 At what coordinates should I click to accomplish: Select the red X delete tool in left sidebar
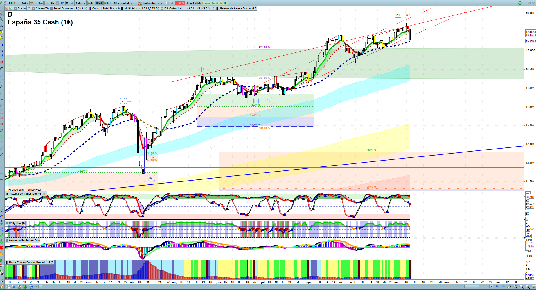click(2, 248)
